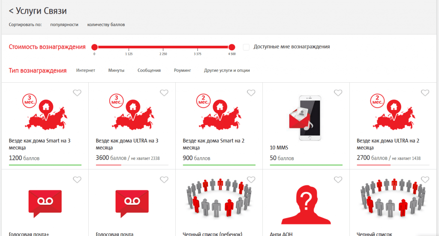The width and height of the screenshot is (439, 236).
Task: Click the 10 MMS phone envelope image
Action: pyautogui.click(x=306, y=117)
